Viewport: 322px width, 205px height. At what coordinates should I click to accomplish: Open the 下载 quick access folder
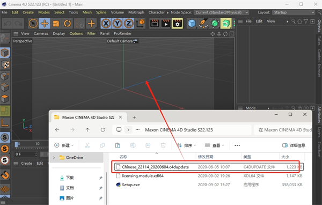pyautogui.click(x=70, y=178)
